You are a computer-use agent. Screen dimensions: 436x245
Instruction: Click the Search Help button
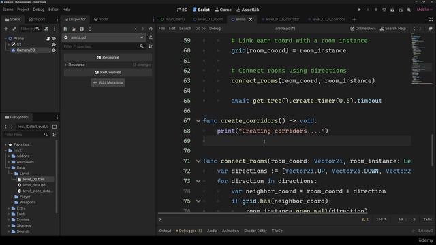click(x=392, y=29)
